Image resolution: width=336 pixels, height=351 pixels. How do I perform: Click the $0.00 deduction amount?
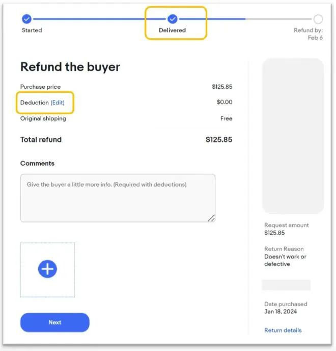point(224,103)
